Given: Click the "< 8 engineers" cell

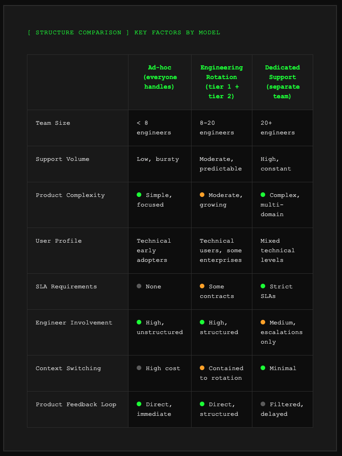Looking at the screenshot, I should pyautogui.click(x=154, y=127).
